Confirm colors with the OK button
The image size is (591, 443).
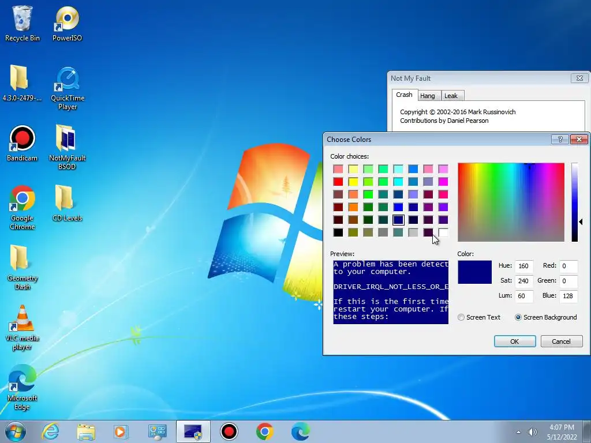(x=514, y=341)
